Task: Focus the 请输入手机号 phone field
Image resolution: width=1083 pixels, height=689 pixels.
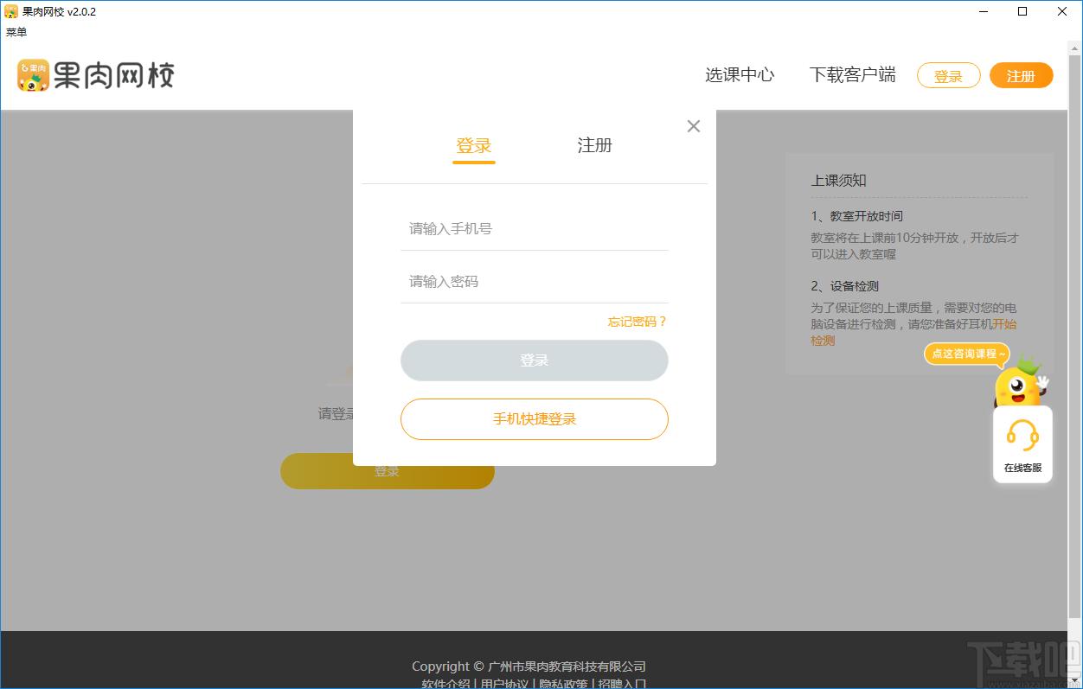Action: [x=534, y=229]
